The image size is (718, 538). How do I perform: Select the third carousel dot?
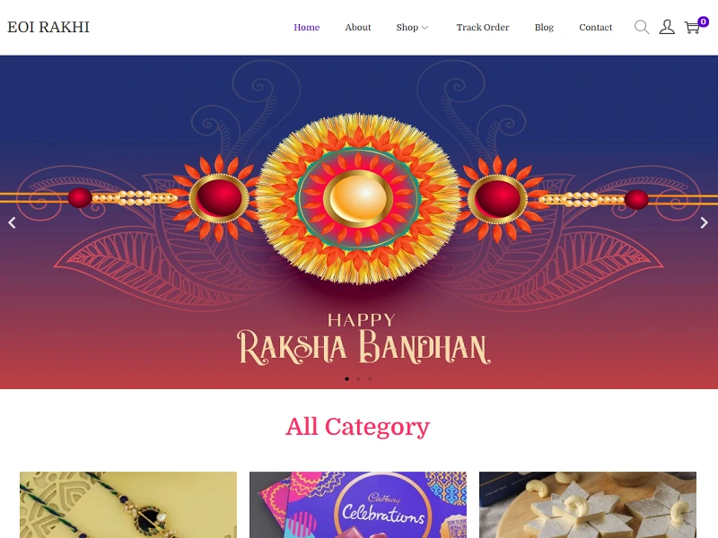point(370,378)
